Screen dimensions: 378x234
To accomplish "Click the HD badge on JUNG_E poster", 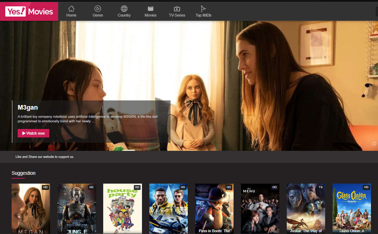I will click(91, 187).
